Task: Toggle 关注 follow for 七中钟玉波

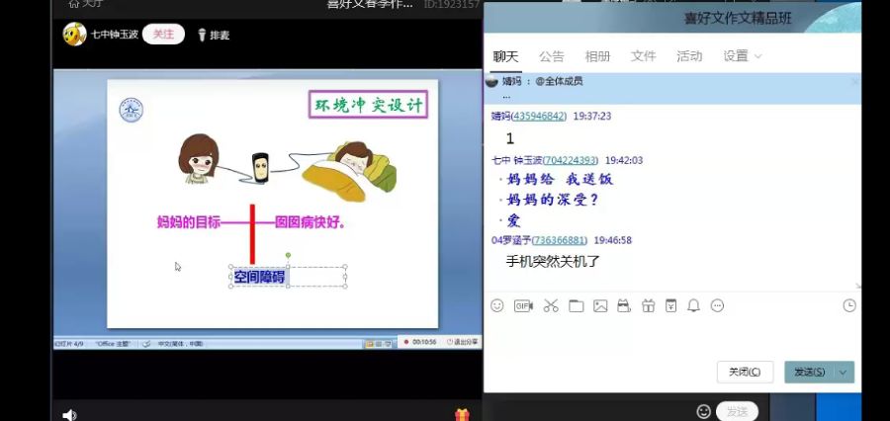Action: coord(163,35)
